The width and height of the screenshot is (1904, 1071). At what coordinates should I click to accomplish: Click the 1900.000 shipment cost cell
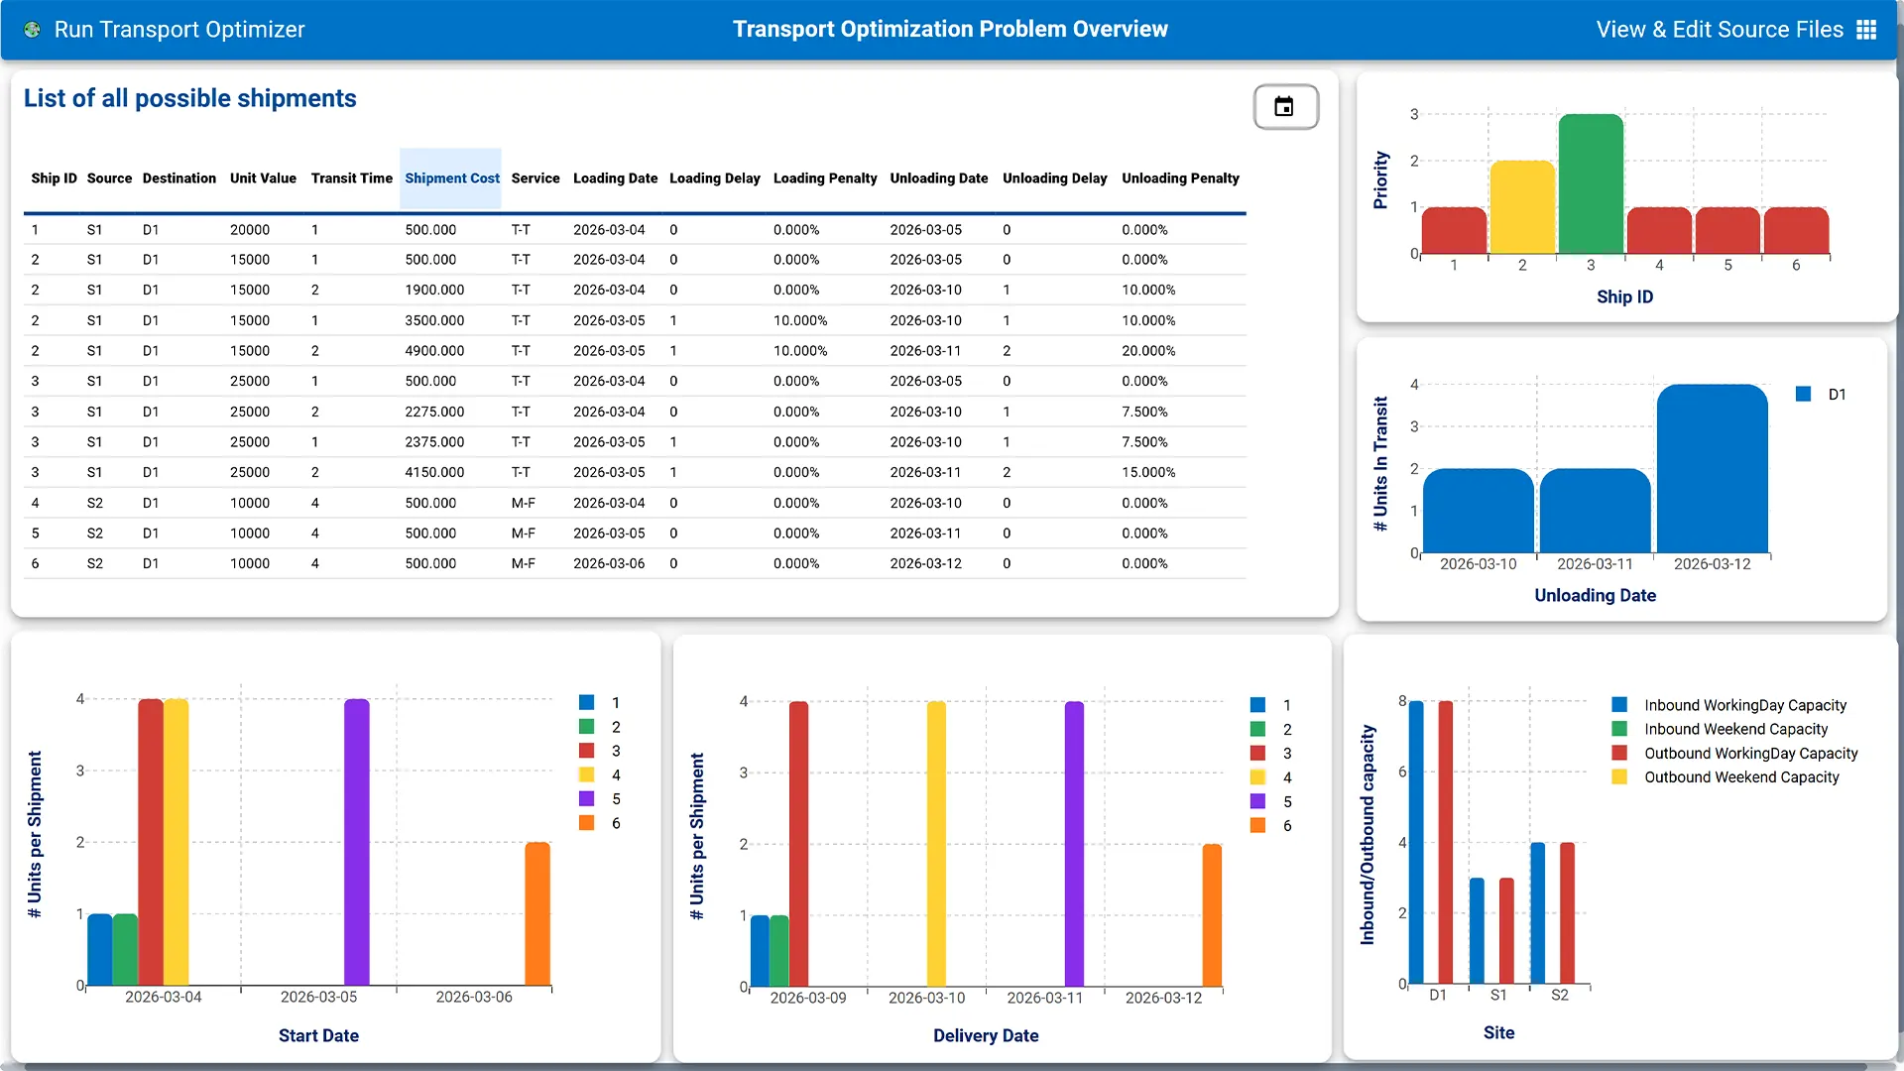tap(434, 291)
